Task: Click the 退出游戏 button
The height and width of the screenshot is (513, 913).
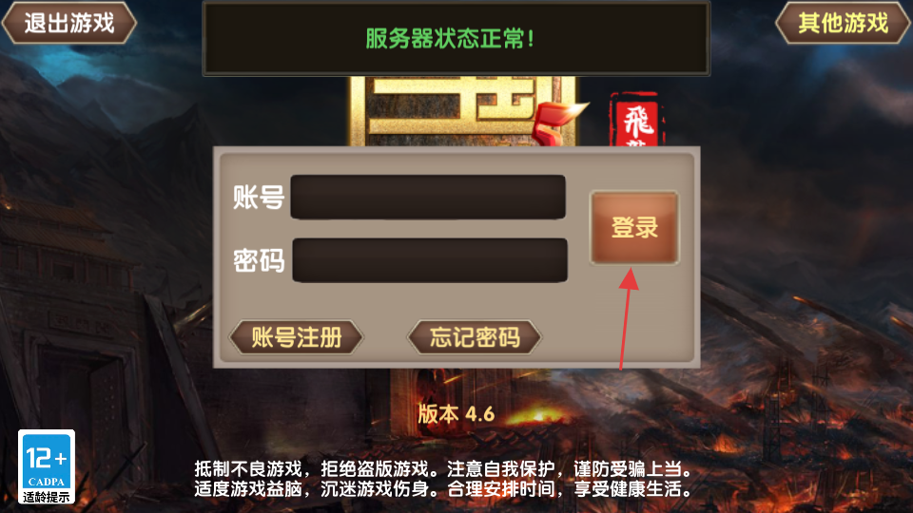Action: [x=69, y=23]
